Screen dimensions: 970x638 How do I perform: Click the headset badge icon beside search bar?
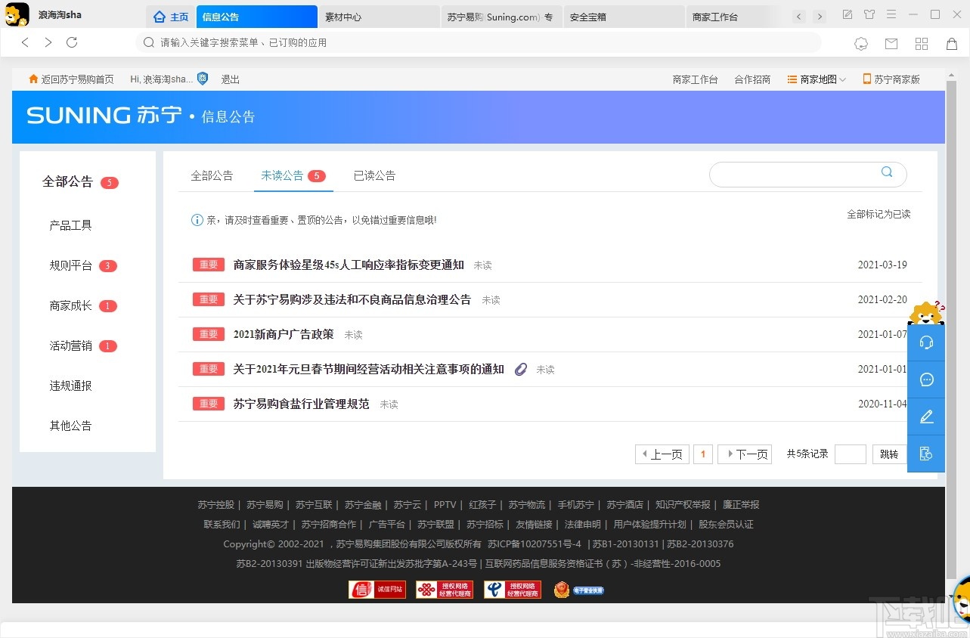[861, 43]
